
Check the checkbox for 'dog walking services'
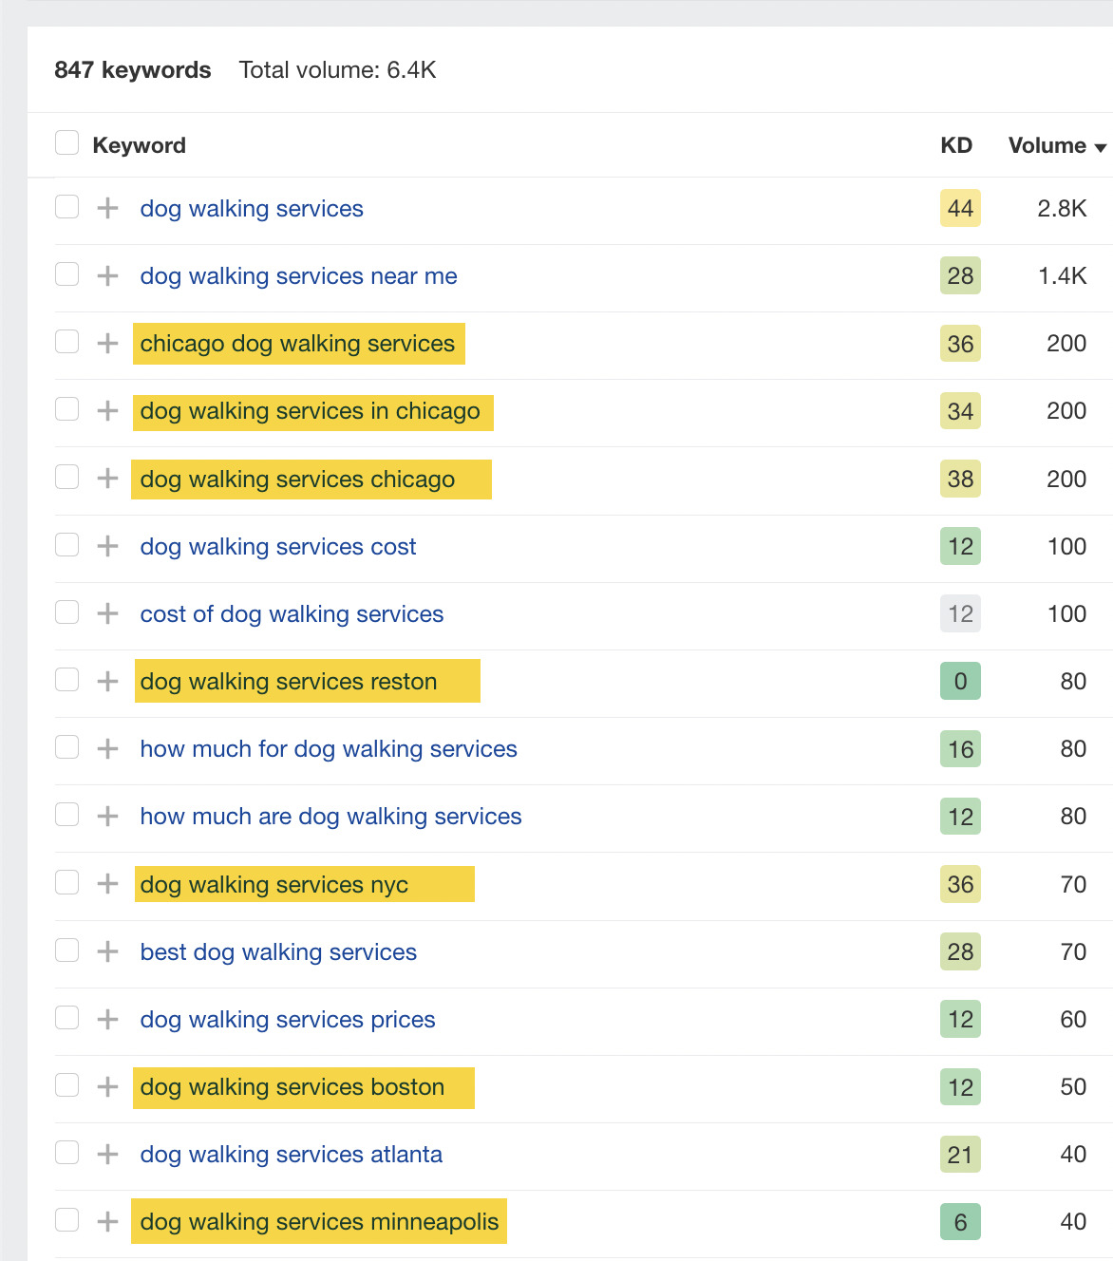tap(66, 206)
